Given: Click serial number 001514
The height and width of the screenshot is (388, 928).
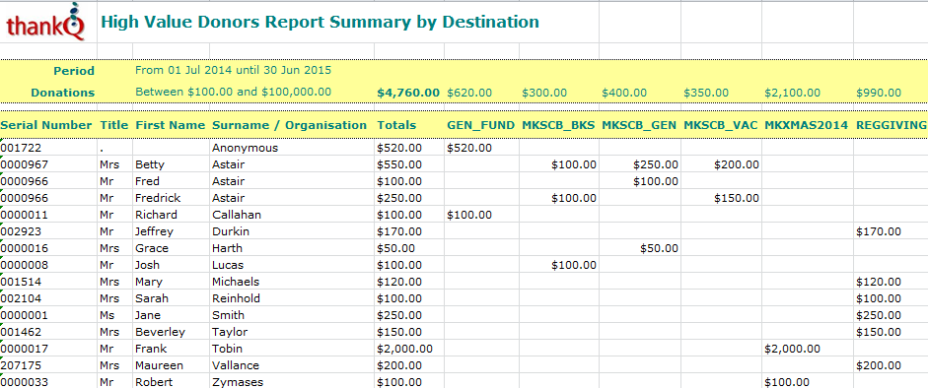Looking at the screenshot, I should pos(20,282).
